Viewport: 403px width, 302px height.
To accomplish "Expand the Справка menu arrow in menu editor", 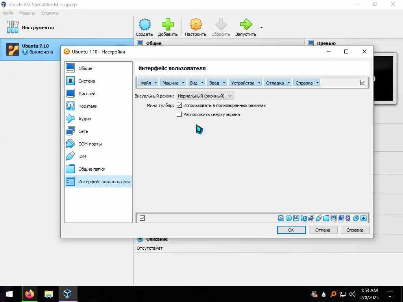I will [317, 83].
